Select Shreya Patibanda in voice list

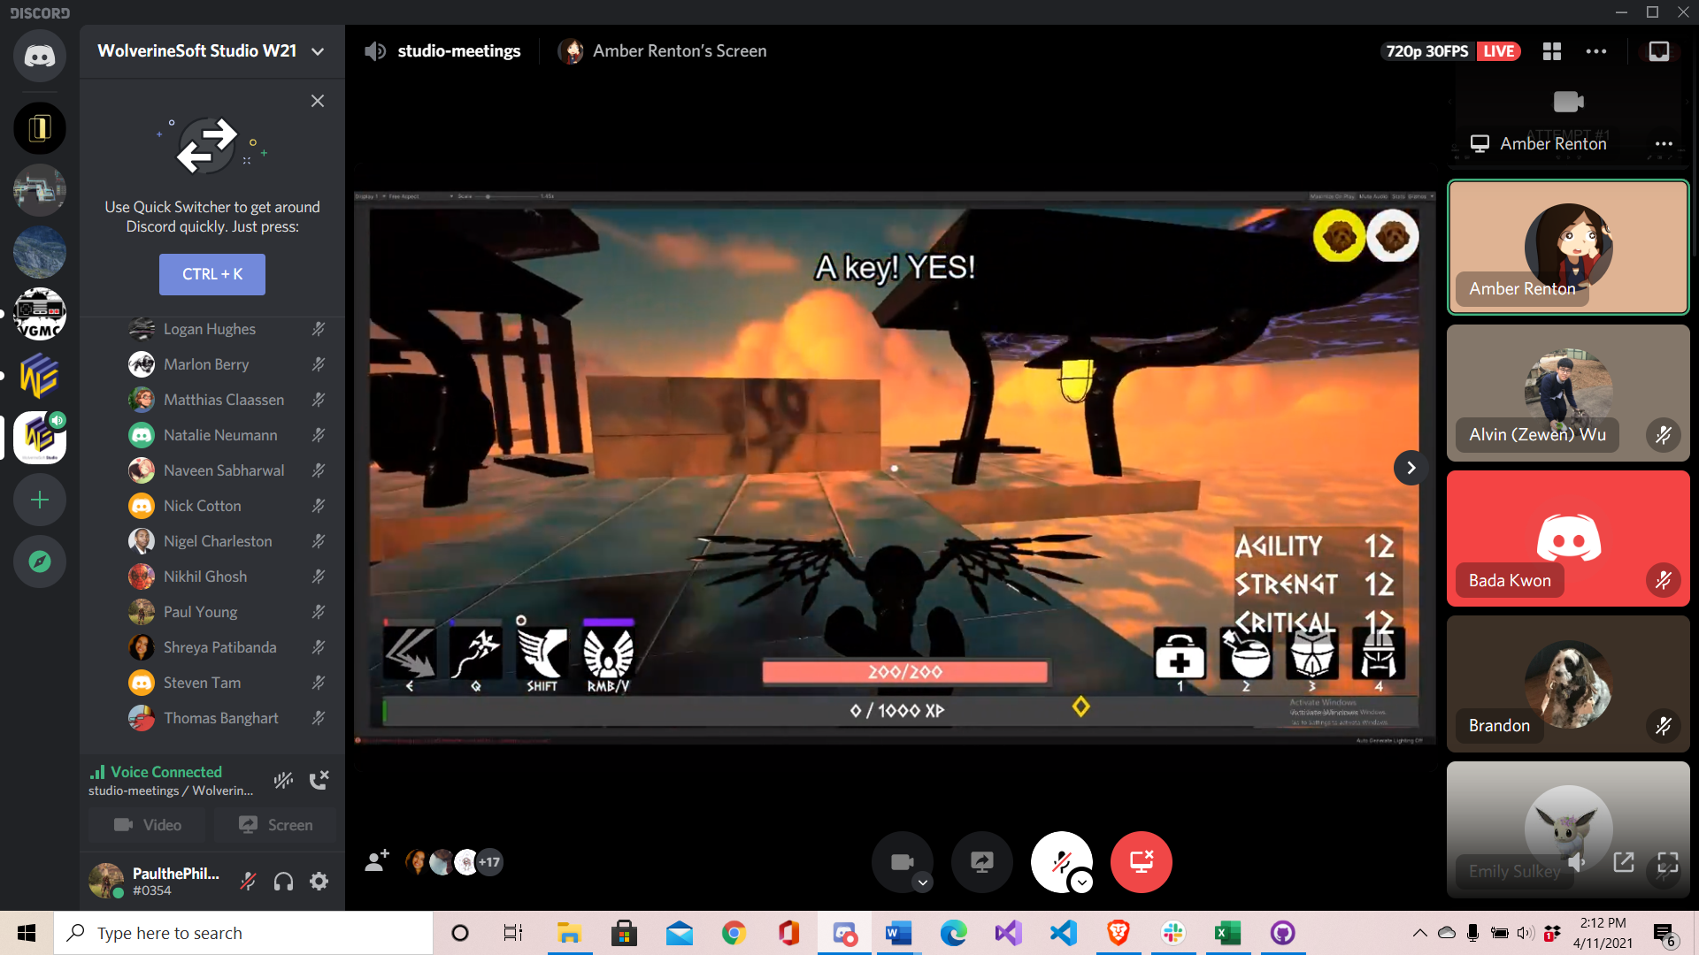tap(227, 647)
